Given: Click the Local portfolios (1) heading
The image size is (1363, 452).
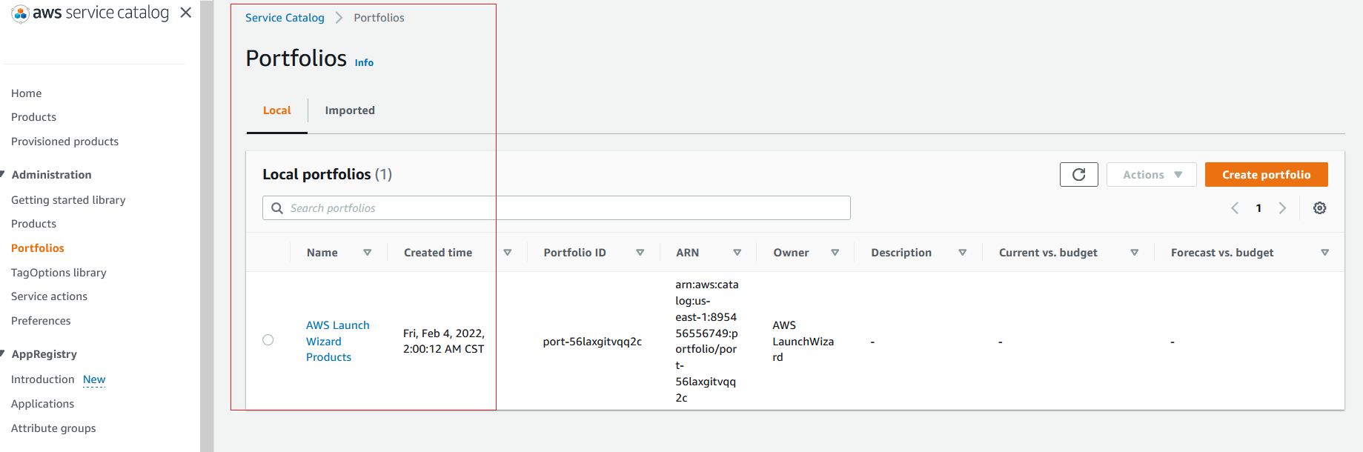Looking at the screenshot, I should (x=327, y=174).
